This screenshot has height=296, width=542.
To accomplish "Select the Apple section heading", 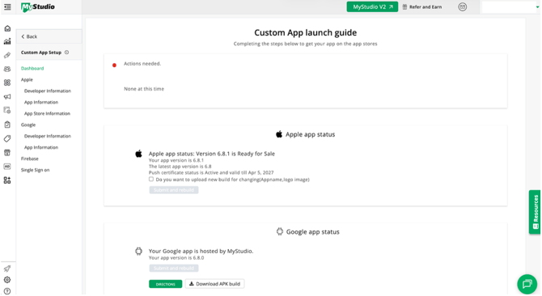I will pyautogui.click(x=27, y=80).
